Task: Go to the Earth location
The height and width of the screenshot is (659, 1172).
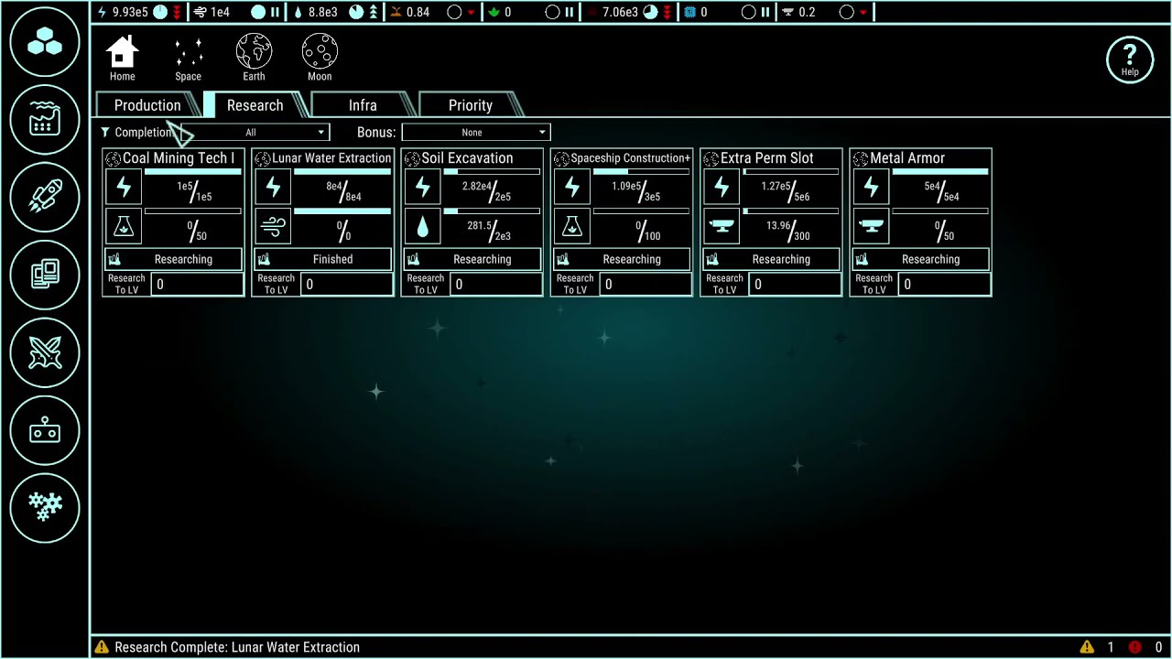Action: click(x=254, y=58)
